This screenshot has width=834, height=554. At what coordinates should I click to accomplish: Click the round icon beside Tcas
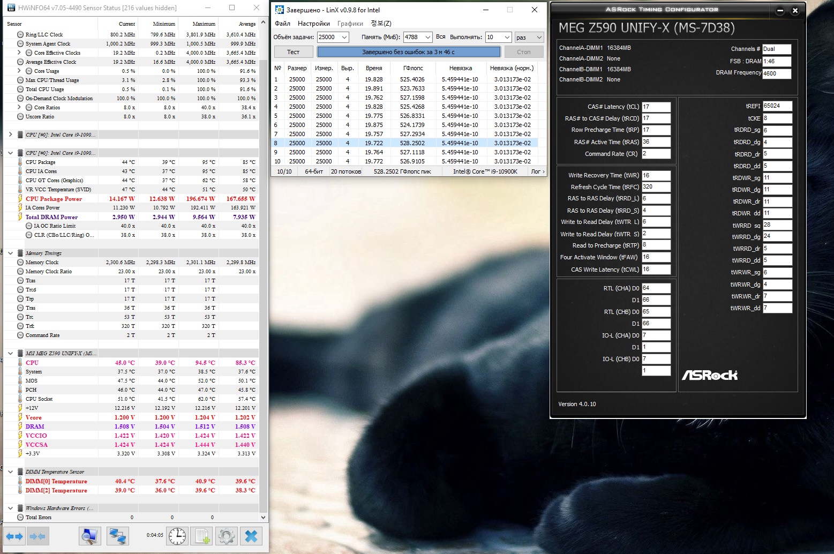(x=20, y=281)
